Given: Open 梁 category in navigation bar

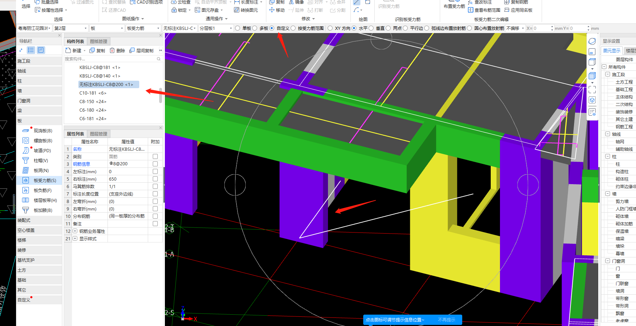Looking at the screenshot, I should point(39,111).
